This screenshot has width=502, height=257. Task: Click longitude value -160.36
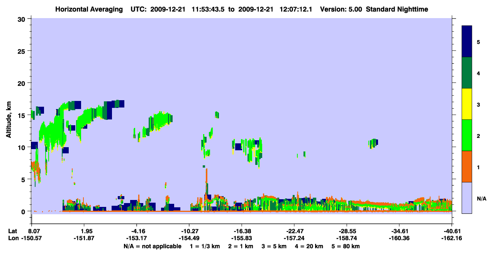[x=399, y=239]
